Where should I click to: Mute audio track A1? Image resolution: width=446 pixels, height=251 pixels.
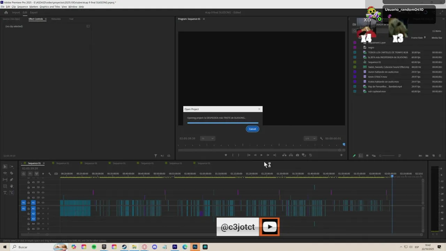point(43,208)
